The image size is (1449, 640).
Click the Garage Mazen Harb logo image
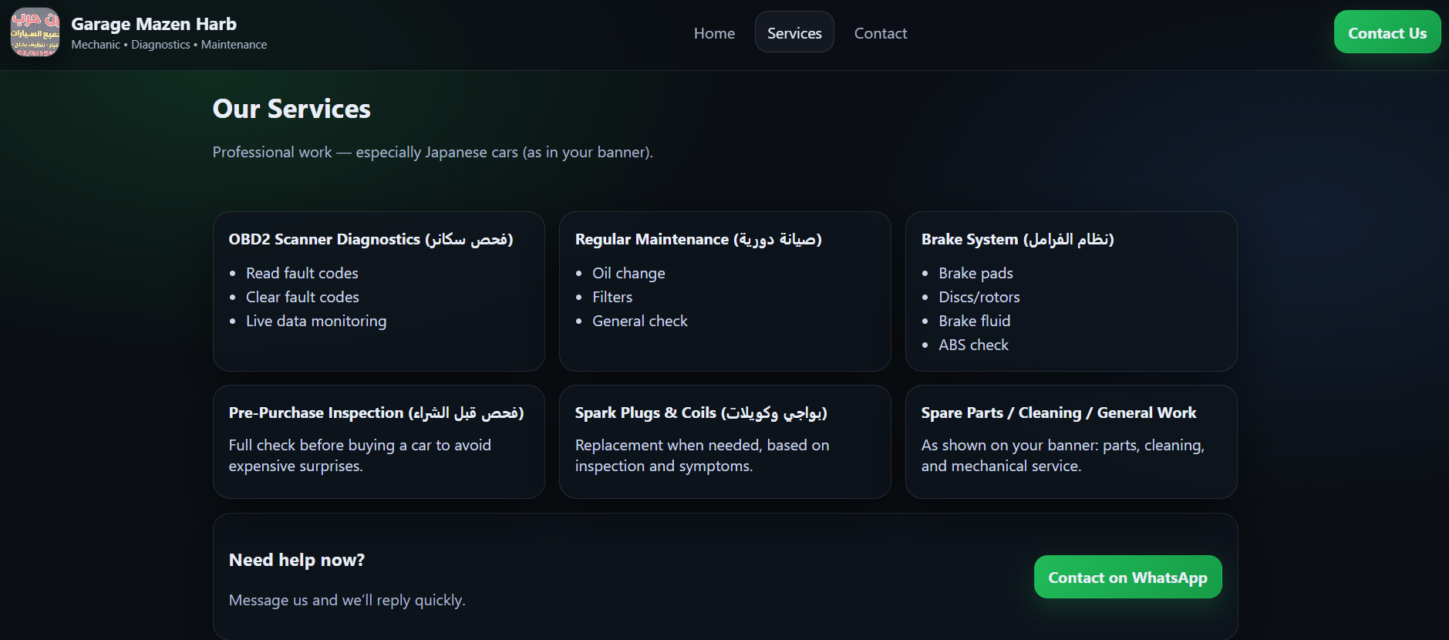tap(35, 32)
